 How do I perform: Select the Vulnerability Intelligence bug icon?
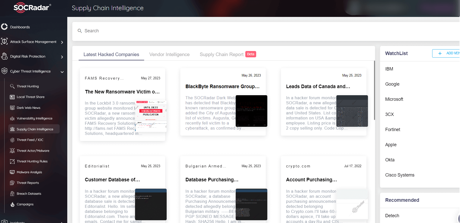12,118
